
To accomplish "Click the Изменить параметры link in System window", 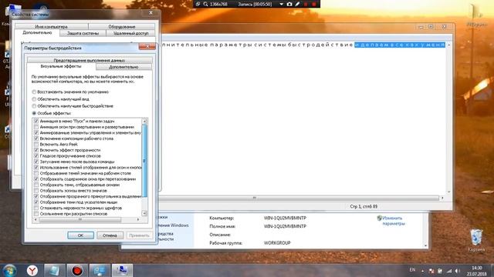I will point(394,221).
